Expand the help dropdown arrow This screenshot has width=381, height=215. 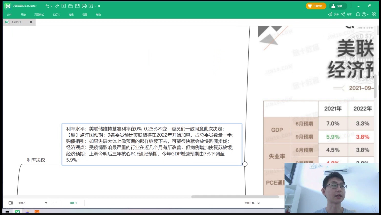click(x=368, y=15)
